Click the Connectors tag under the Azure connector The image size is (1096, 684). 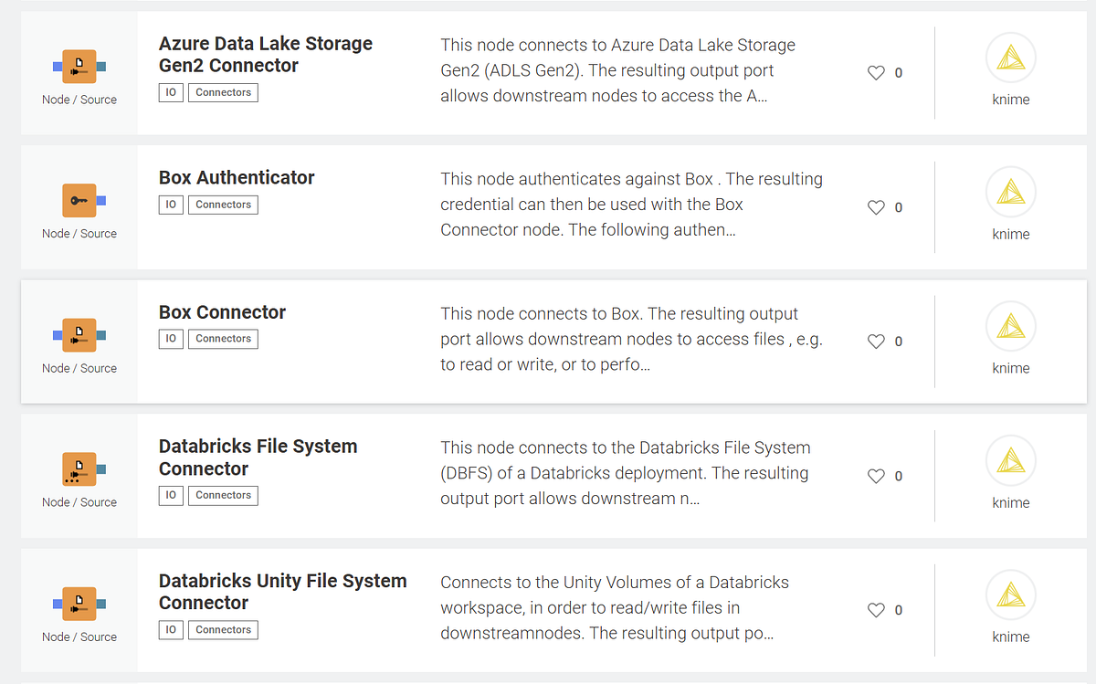click(222, 92)
